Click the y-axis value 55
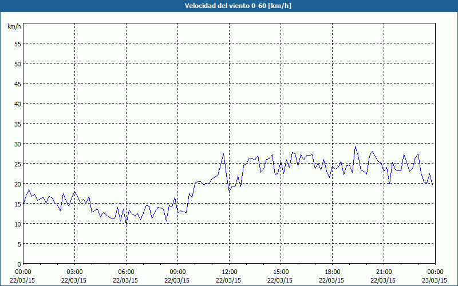The width and height of the screenshot is (458, 286). coord(18,44)
